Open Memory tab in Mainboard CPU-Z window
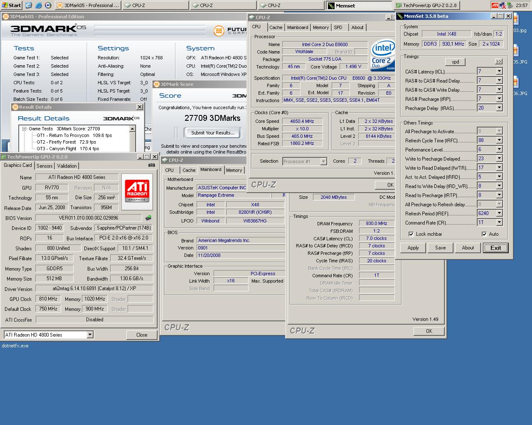The width and height of the screenshot is (532, 425). point(234,170)
